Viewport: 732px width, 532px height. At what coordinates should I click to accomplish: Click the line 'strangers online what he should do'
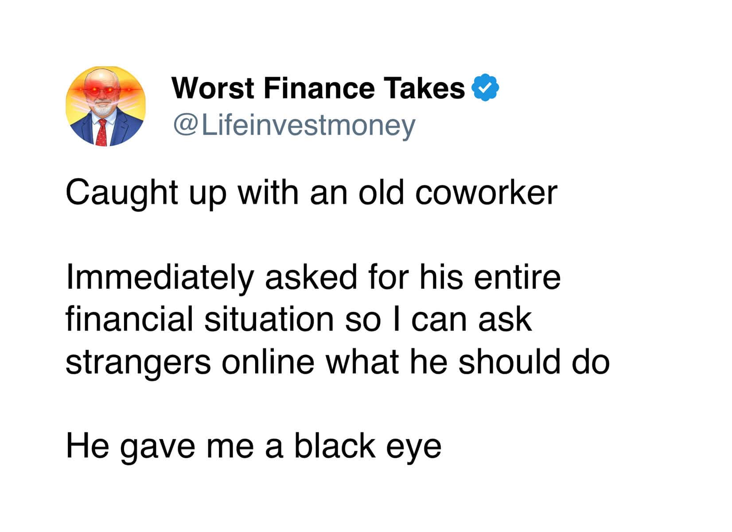point(337,361)
